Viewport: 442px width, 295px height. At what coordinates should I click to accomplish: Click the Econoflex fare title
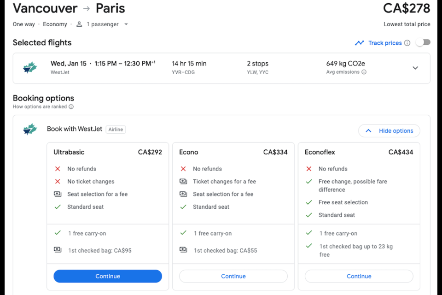coord(320,152)
